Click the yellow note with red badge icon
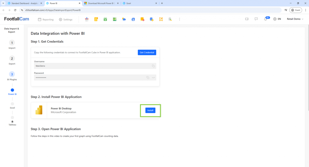The image size is (309, 167). tap(142, 19)
